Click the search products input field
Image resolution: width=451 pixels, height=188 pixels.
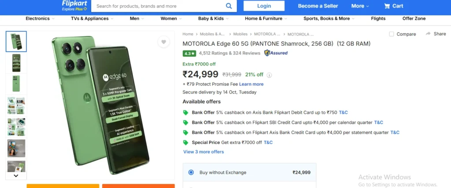click(159, 6)
